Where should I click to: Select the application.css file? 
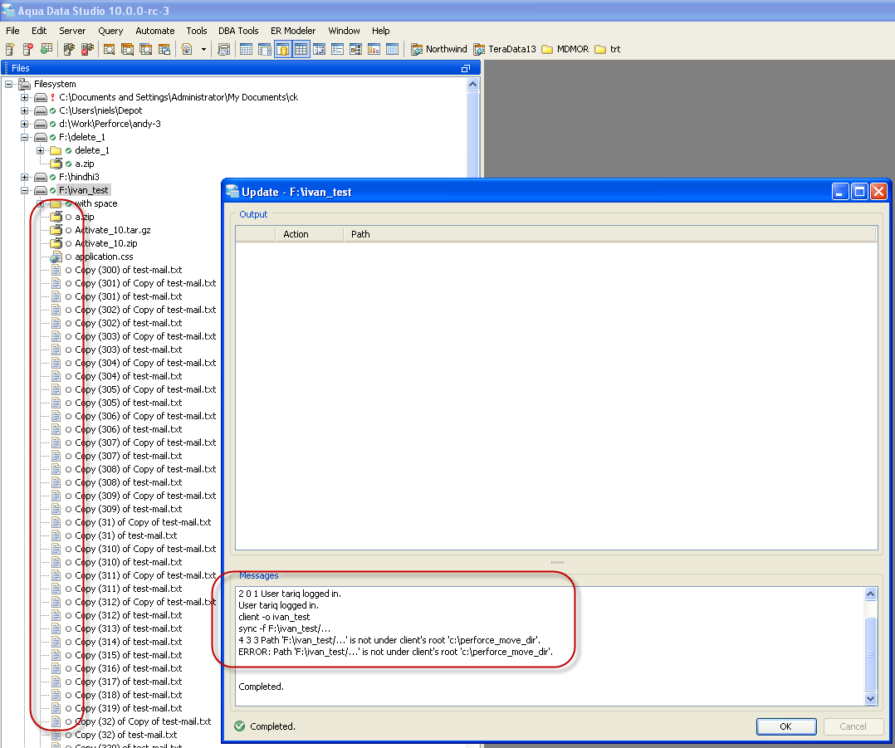tap(104, 257)
